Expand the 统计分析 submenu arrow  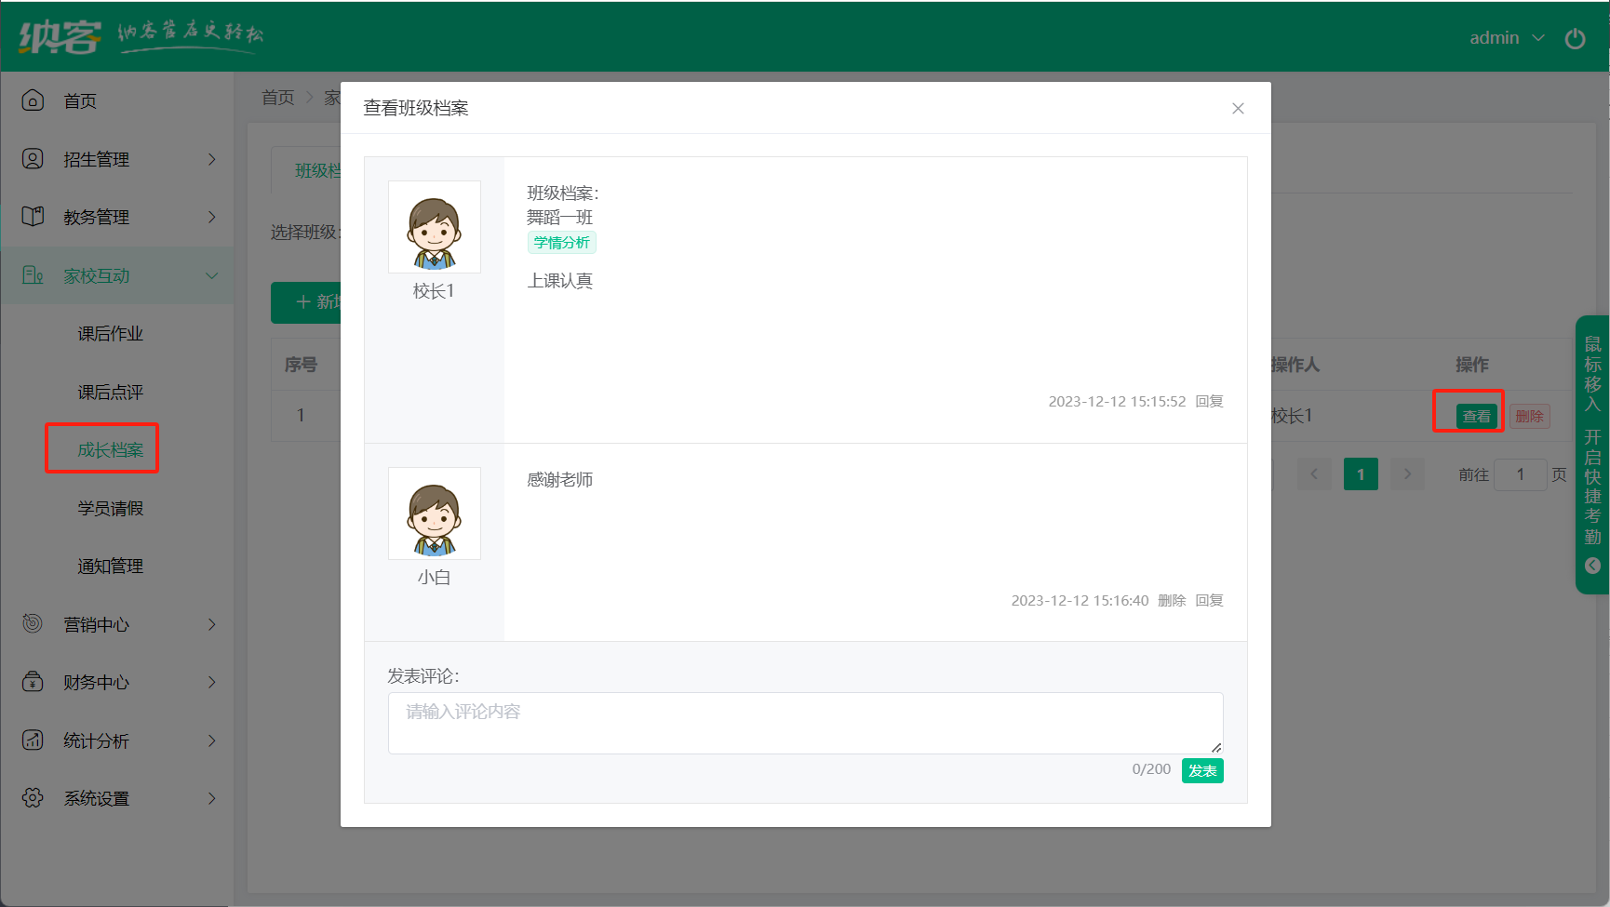(x=211, y=740)
